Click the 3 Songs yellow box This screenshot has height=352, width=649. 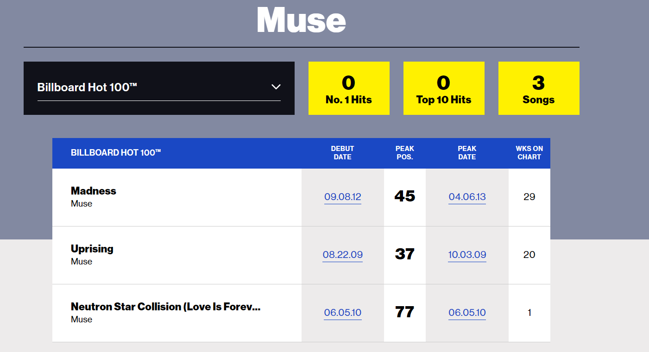point(539,88)
